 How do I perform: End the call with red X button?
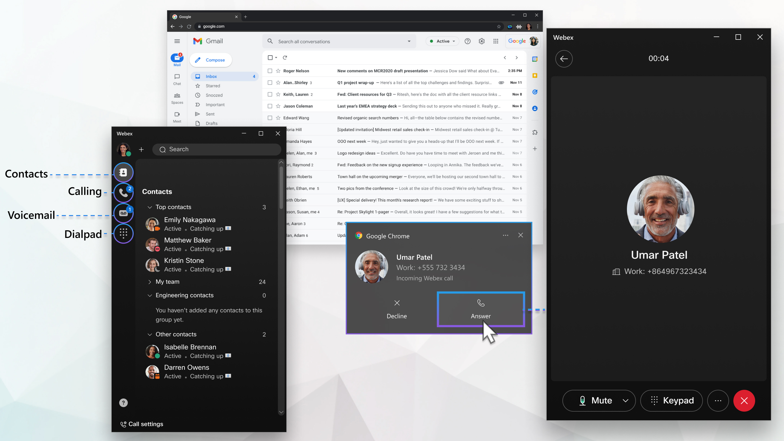tap(744, 400)
